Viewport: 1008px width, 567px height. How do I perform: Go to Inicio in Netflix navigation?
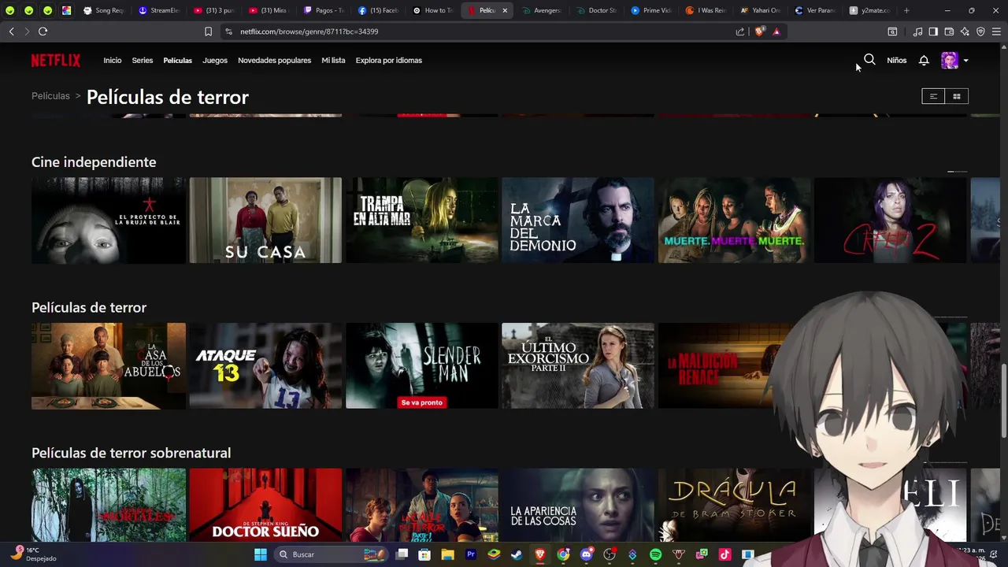pos(113,61)
